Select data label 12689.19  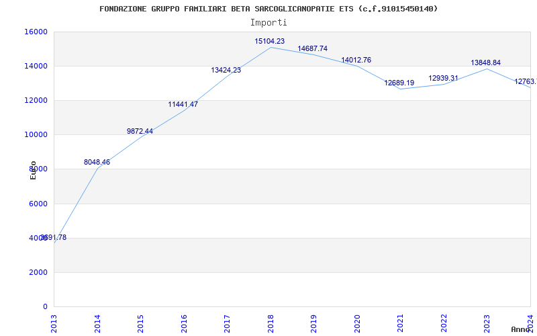pos(399,83)
